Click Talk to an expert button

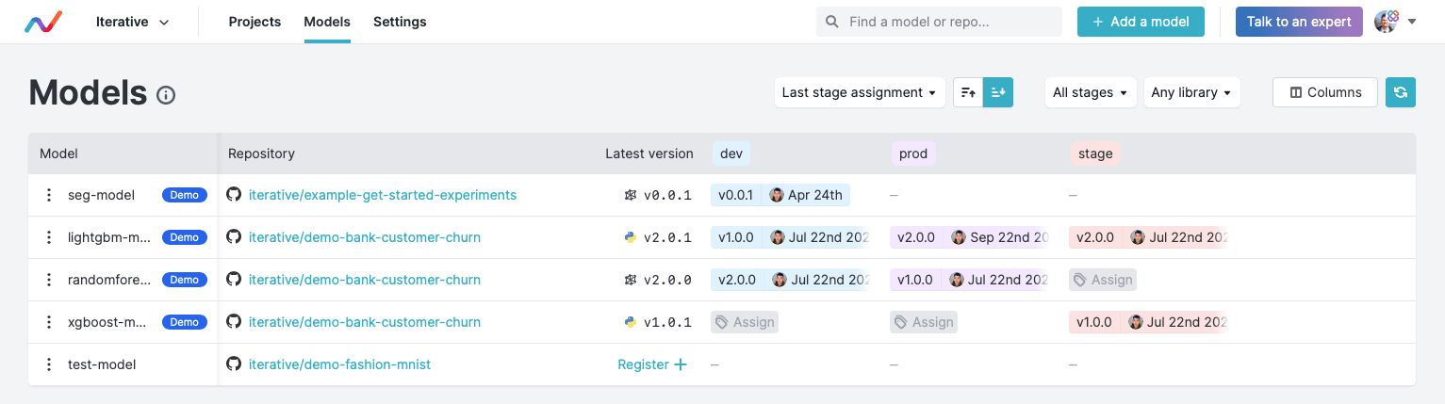[1299, 22]
